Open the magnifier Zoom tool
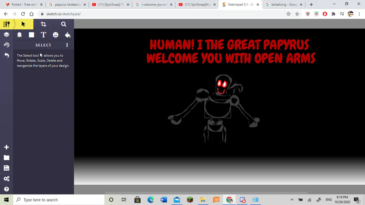Image resolution: width=365 pixels, height=205 pixels. (64, 24)
